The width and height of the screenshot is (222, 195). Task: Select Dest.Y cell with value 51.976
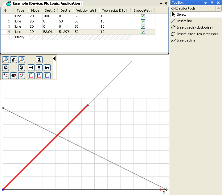(66, 32)
